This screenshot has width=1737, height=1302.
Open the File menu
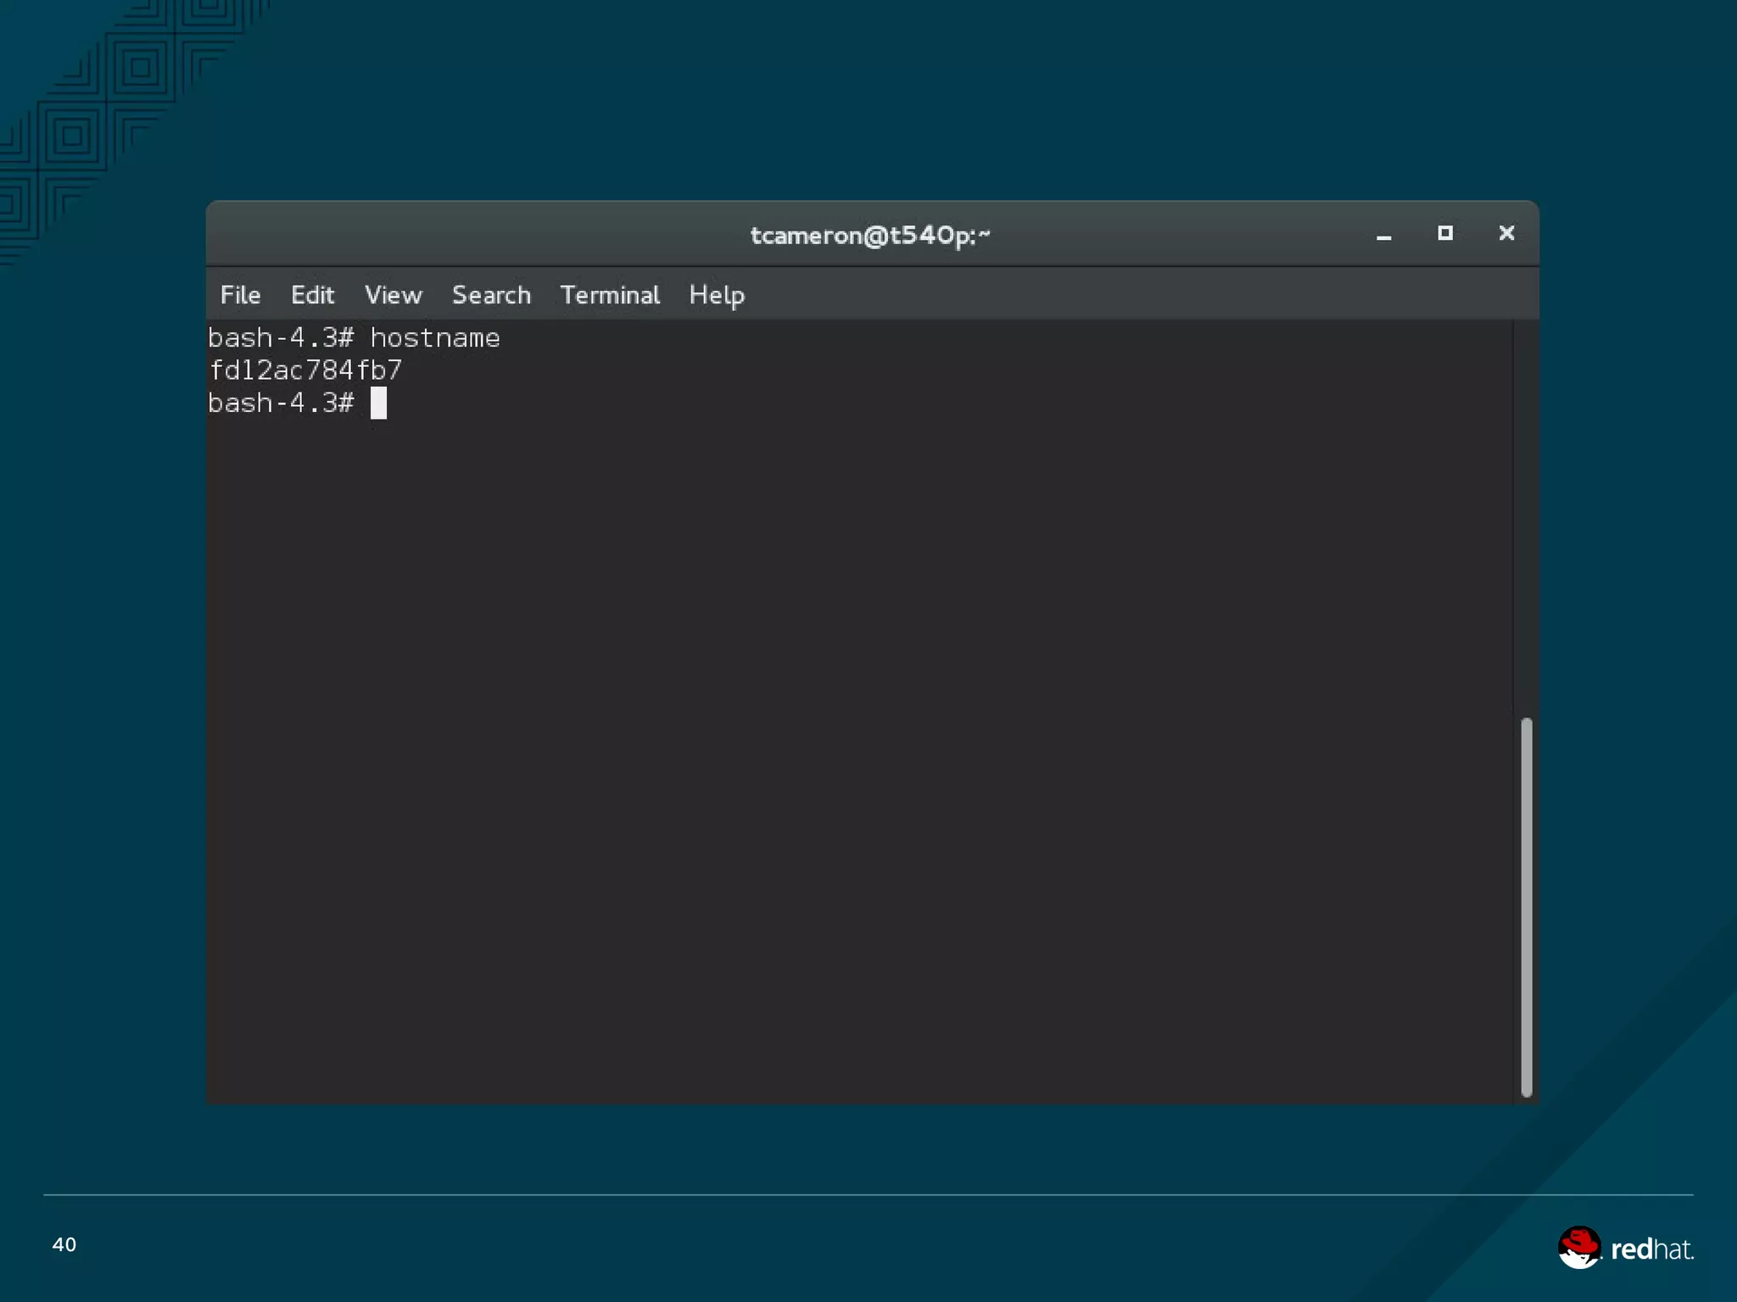pos(240,295)
